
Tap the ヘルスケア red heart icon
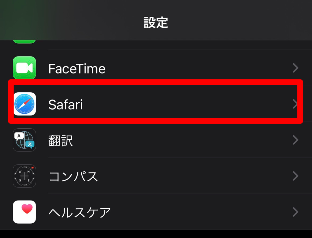tap(24, 212)
